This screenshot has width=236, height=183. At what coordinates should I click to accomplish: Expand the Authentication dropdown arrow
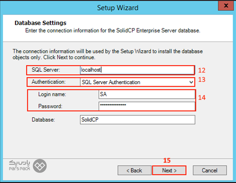[191, 82]
